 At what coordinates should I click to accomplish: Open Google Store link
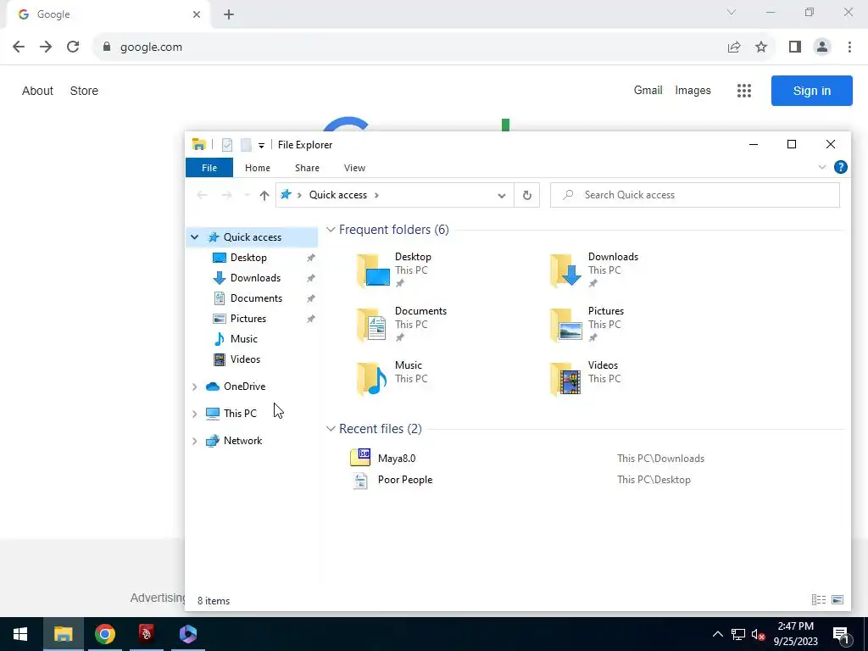[x=84, y=91]
